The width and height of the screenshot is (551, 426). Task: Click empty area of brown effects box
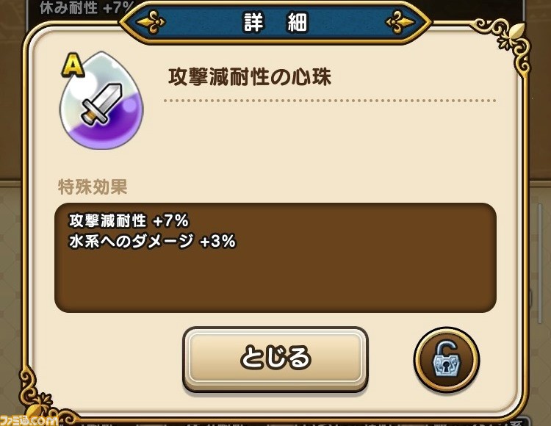point(275,281)
